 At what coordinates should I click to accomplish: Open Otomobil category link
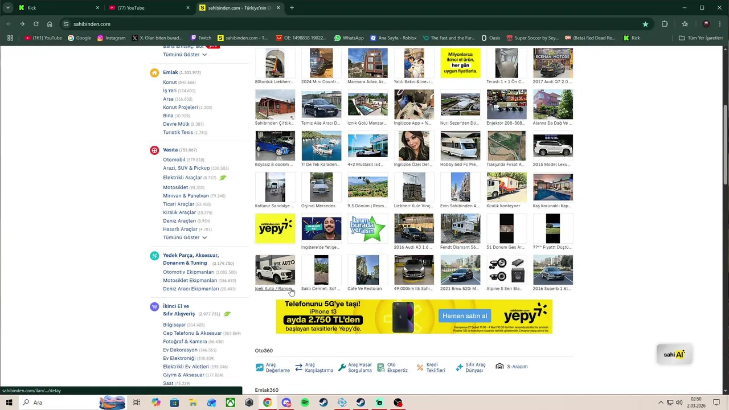pyautogui.click(x=174, y=160)
